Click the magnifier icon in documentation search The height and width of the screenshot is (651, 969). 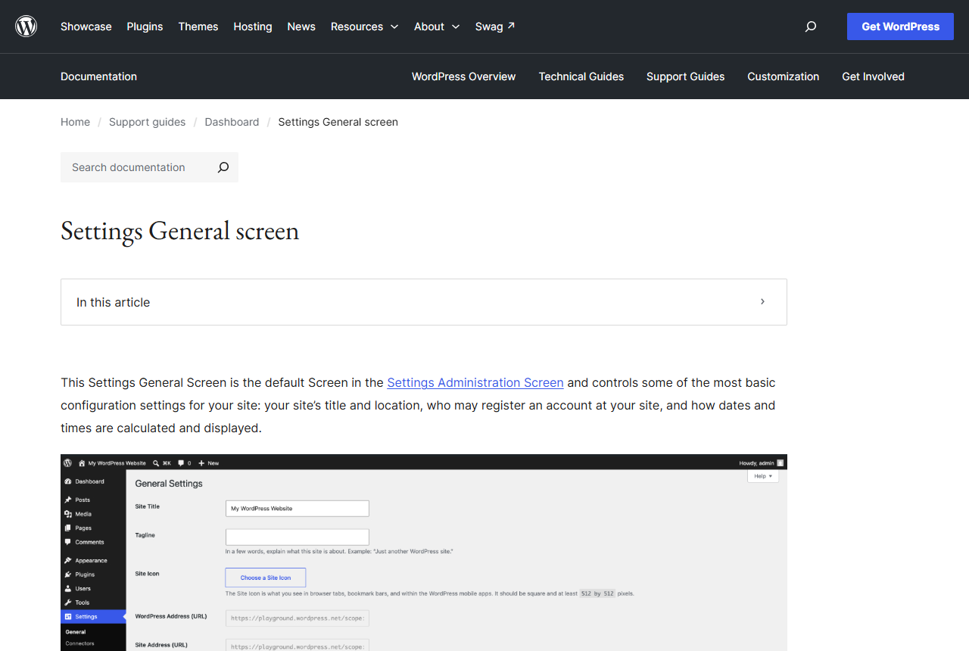point(223,167)
